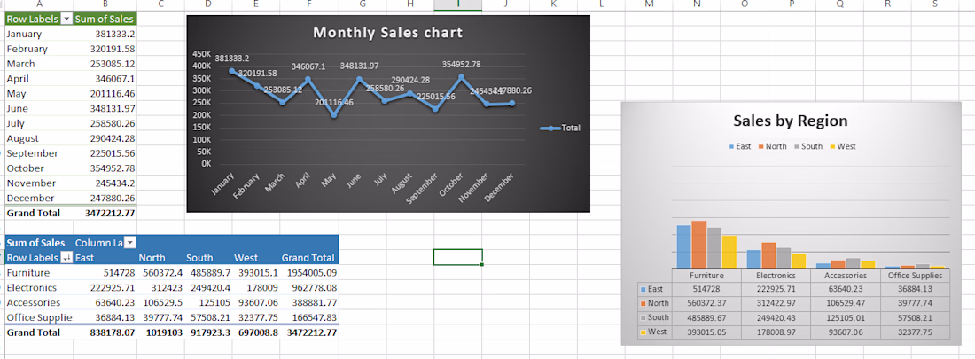The height and width of the screenshot is (359, 975).
Task: Open the Row Labels filter dropdown in the monthly pivot table
Action: (x=67, y=20)
